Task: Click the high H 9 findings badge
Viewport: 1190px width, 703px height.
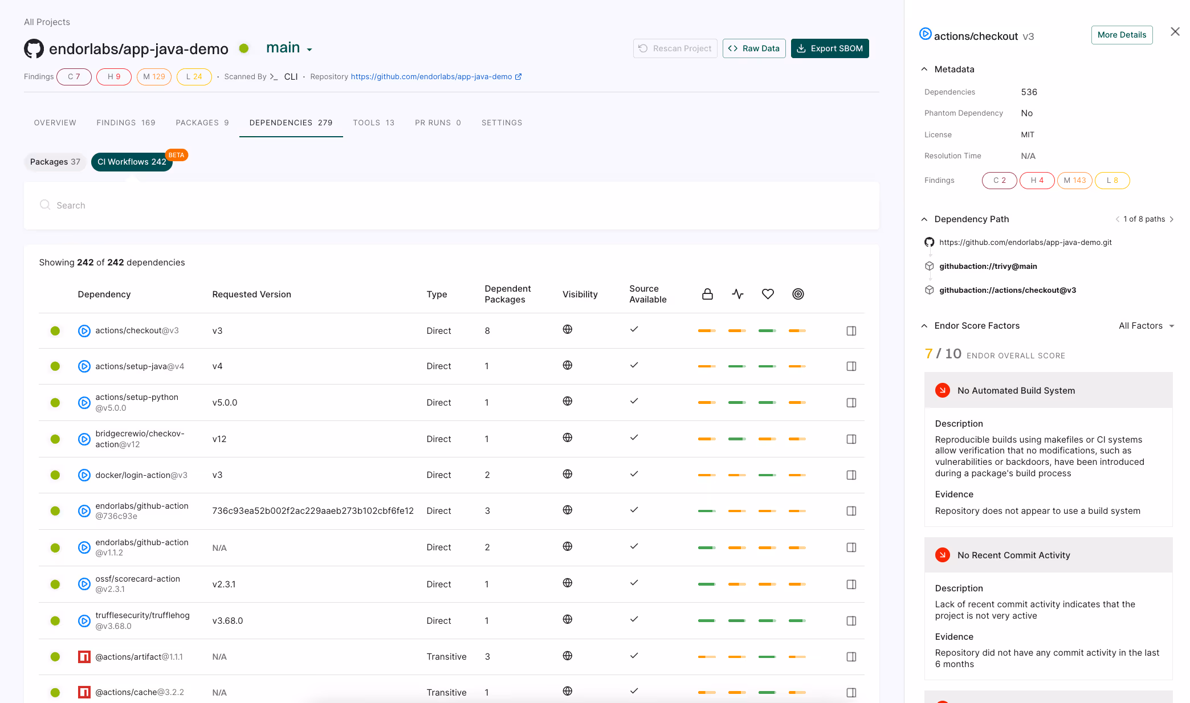Action: click(x=114, y=77)
